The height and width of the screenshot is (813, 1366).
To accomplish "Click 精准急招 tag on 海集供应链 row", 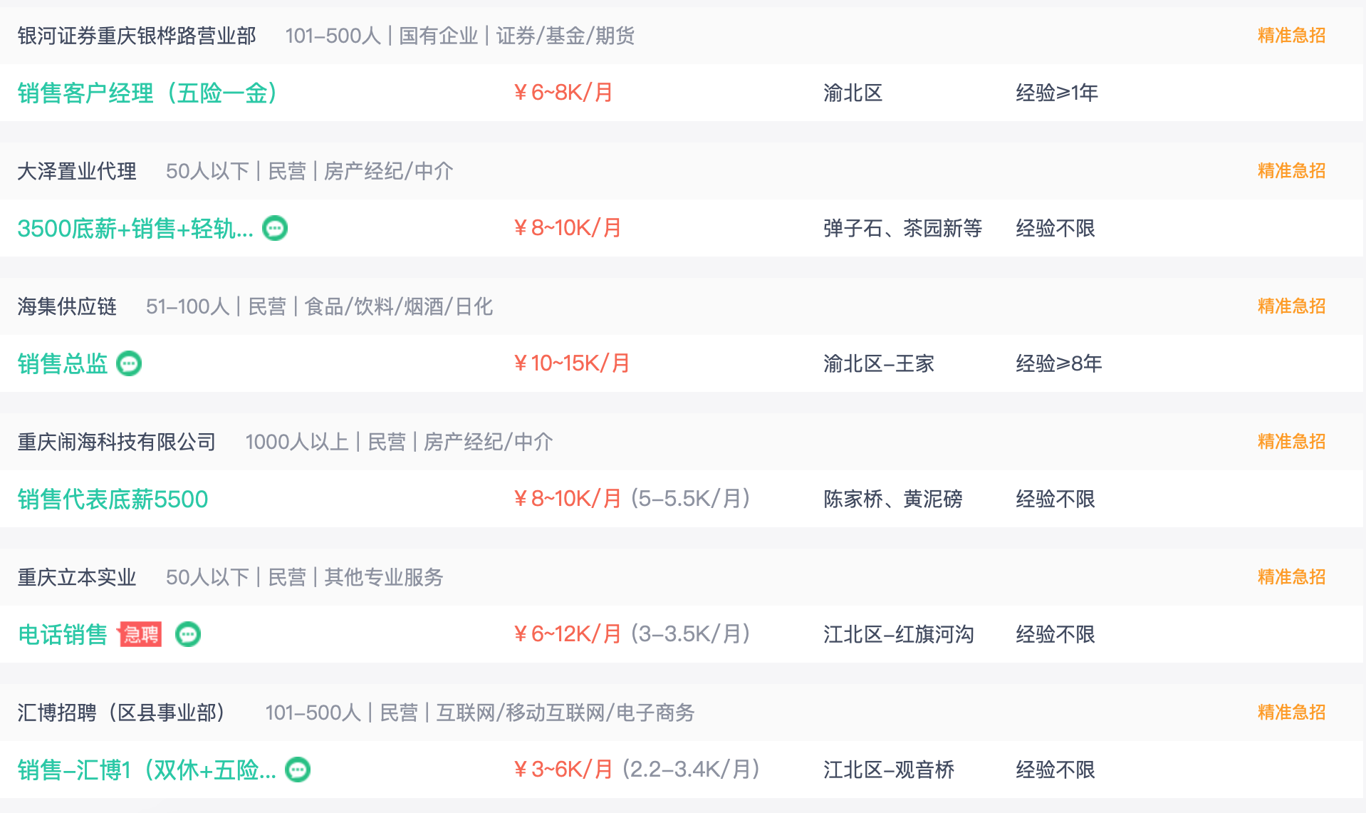I will coord(1291,306).
